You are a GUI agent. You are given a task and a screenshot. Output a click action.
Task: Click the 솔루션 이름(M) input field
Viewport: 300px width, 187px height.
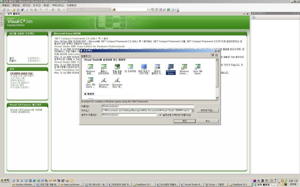(x=129, y=115)
